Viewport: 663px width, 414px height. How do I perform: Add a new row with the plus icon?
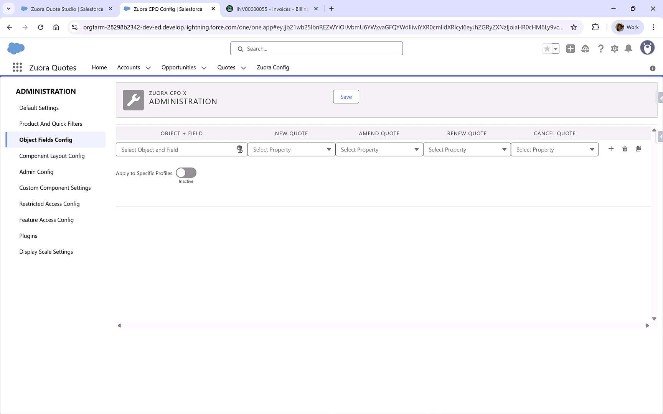pos(611,149)
